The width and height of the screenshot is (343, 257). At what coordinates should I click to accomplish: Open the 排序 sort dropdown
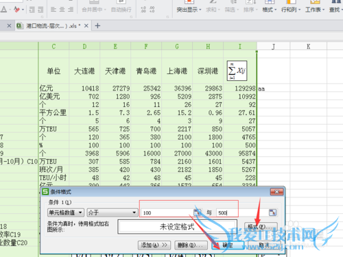point(250,10)
